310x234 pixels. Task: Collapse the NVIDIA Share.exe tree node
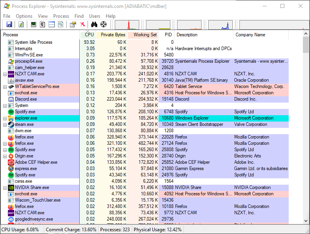coord(5,188)
